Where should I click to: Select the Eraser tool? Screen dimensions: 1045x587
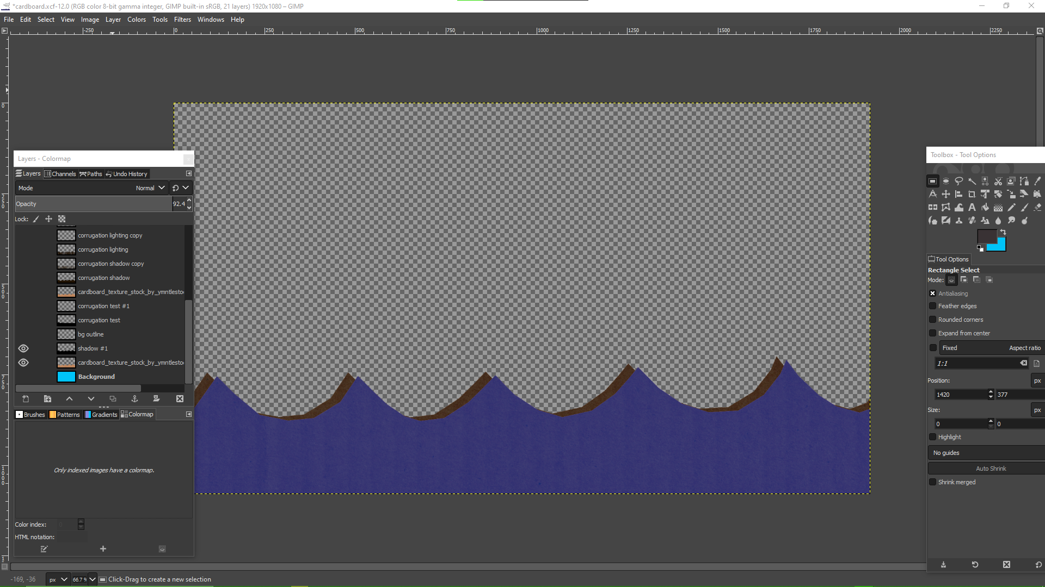click(1037, 207)
